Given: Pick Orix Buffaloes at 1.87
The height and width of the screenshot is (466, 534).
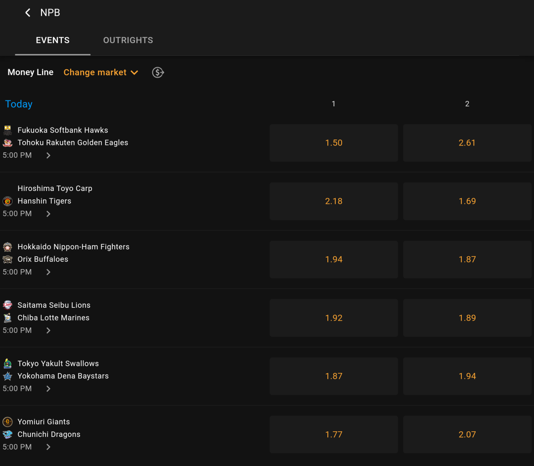Looking at the screenshot, I should 467,260.
